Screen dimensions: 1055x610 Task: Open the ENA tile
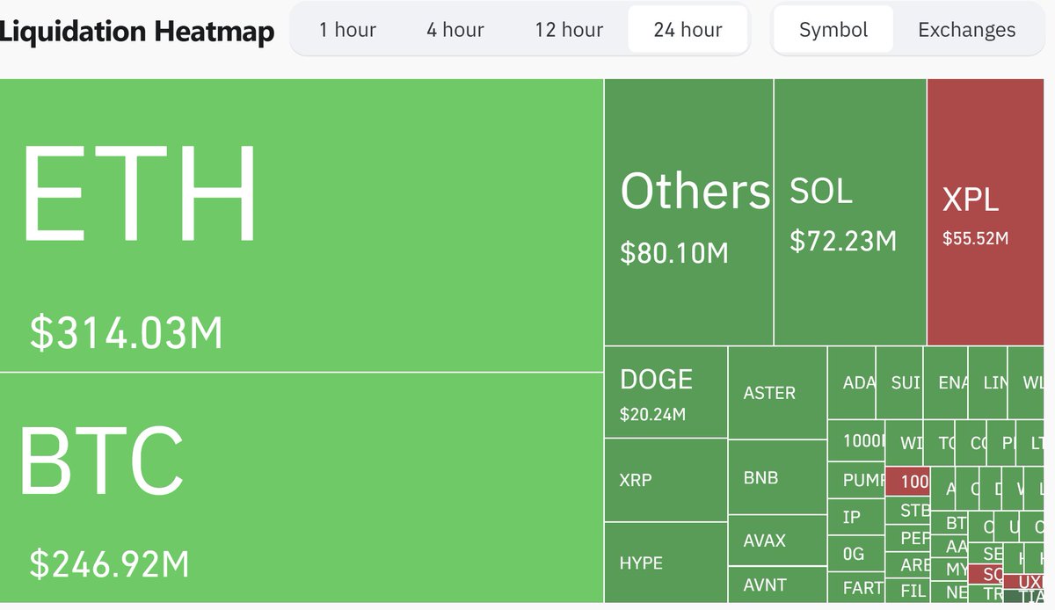[946, 382]
